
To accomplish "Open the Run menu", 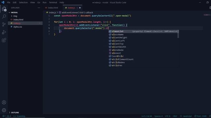I will [x=45, y=2].
